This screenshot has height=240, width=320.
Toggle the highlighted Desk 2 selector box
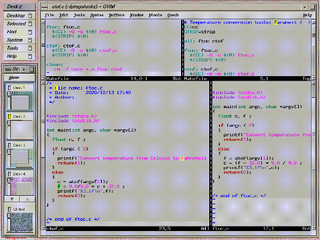10,116
